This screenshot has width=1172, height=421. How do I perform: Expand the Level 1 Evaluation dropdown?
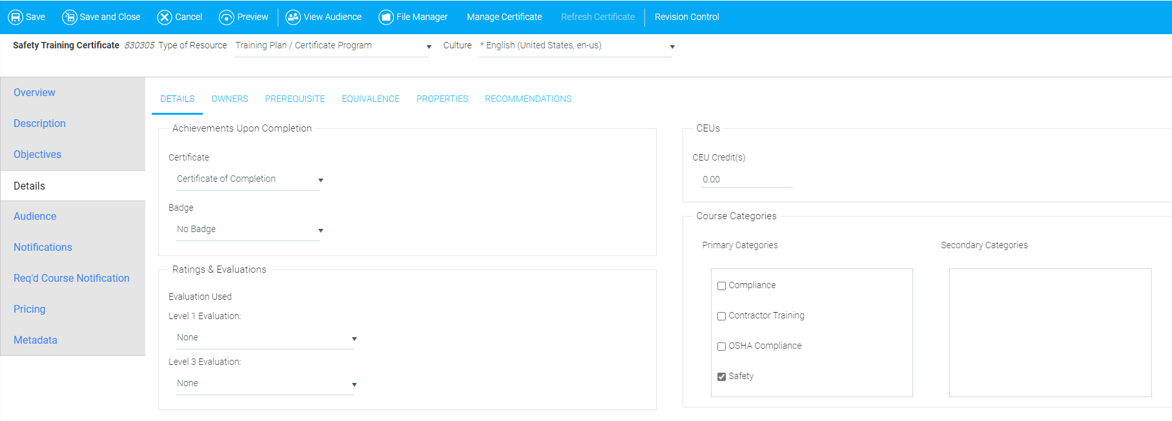265,338
